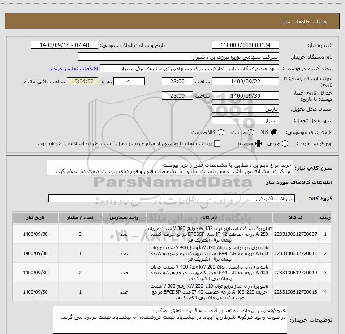The width and height of the screenshot is (345, 334).
Task: Click the request number field 1100007003000134
Action: point(246,45)
